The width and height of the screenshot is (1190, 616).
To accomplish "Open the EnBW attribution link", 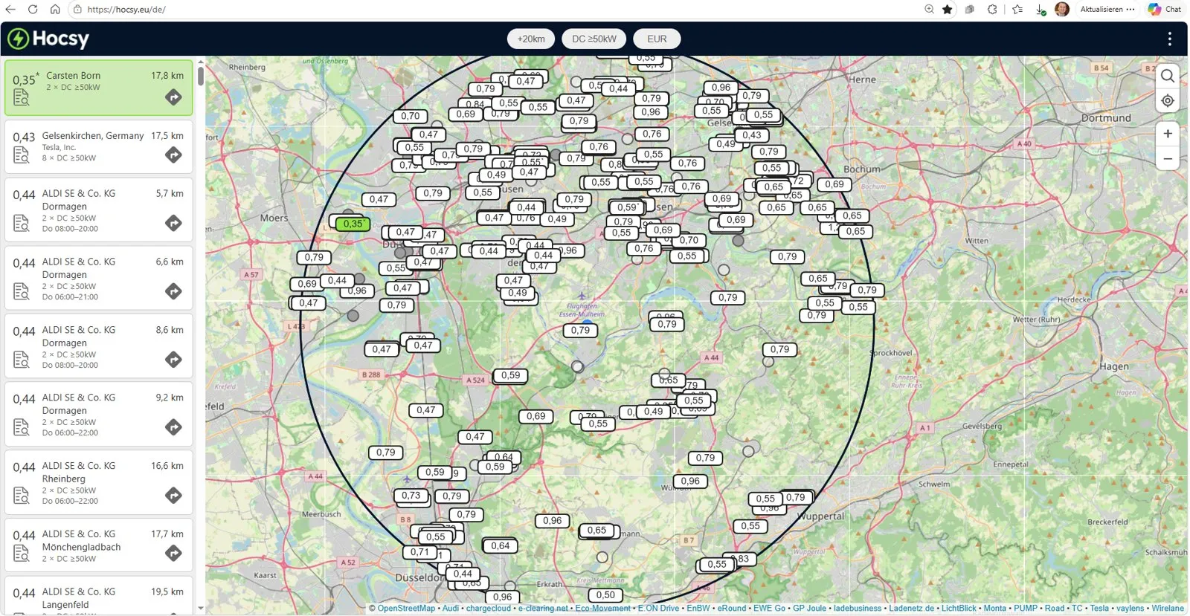I will click(x=698, y=609).
